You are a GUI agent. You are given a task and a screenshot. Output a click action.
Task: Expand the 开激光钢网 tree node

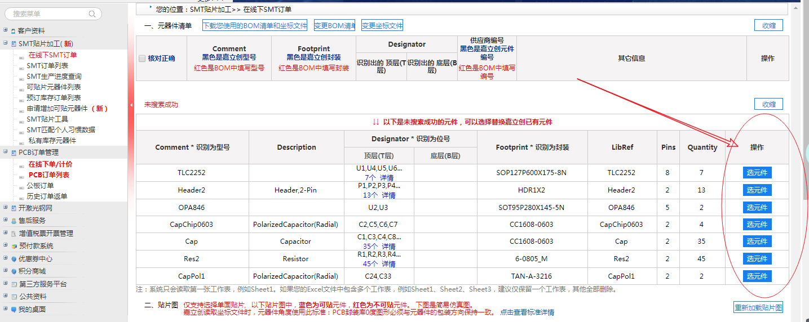coord(5,208)
